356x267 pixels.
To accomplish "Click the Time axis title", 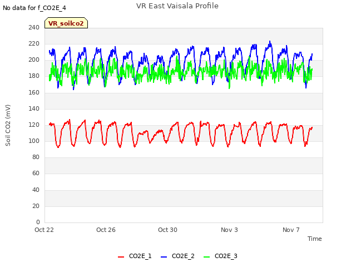I will (315, 239).
